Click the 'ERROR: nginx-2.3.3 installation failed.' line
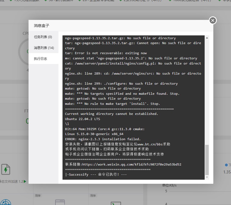This screenshot has height=205, width=231. (103, 139)
